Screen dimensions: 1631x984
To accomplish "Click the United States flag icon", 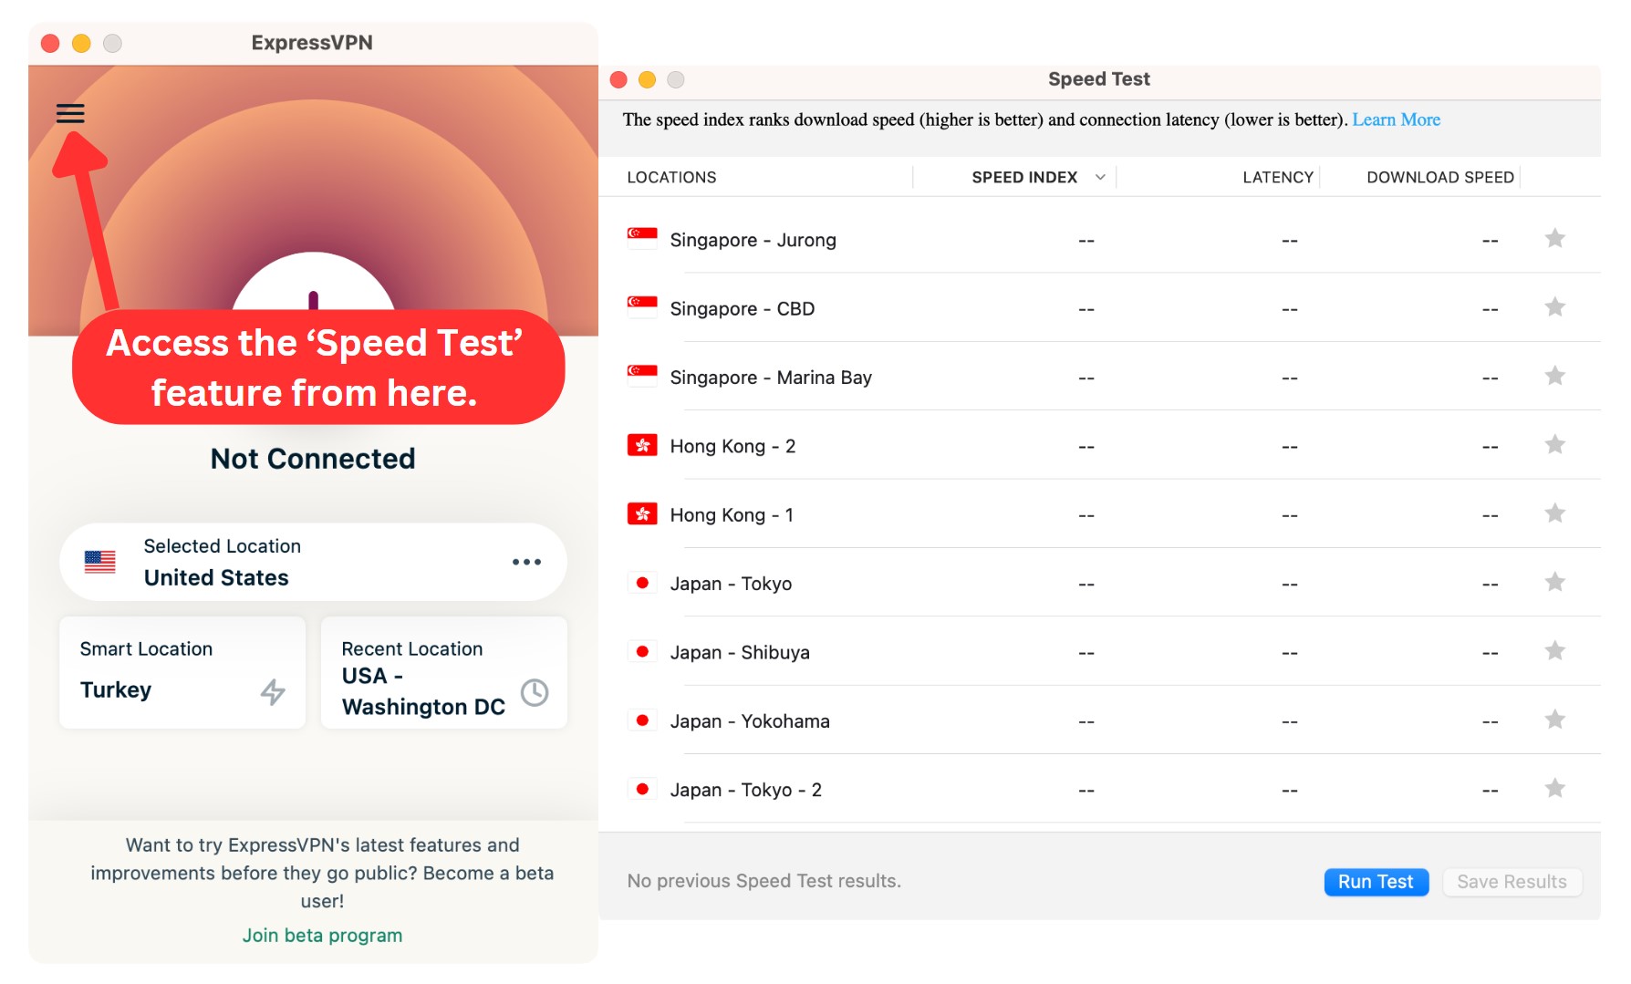I will pyautogui.click(x=100, y=562).
